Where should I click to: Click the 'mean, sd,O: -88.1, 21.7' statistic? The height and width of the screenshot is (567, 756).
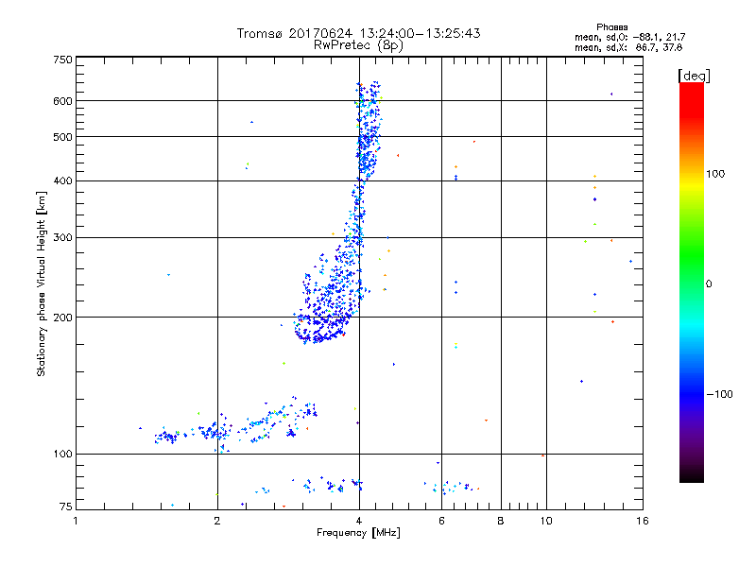629,37
